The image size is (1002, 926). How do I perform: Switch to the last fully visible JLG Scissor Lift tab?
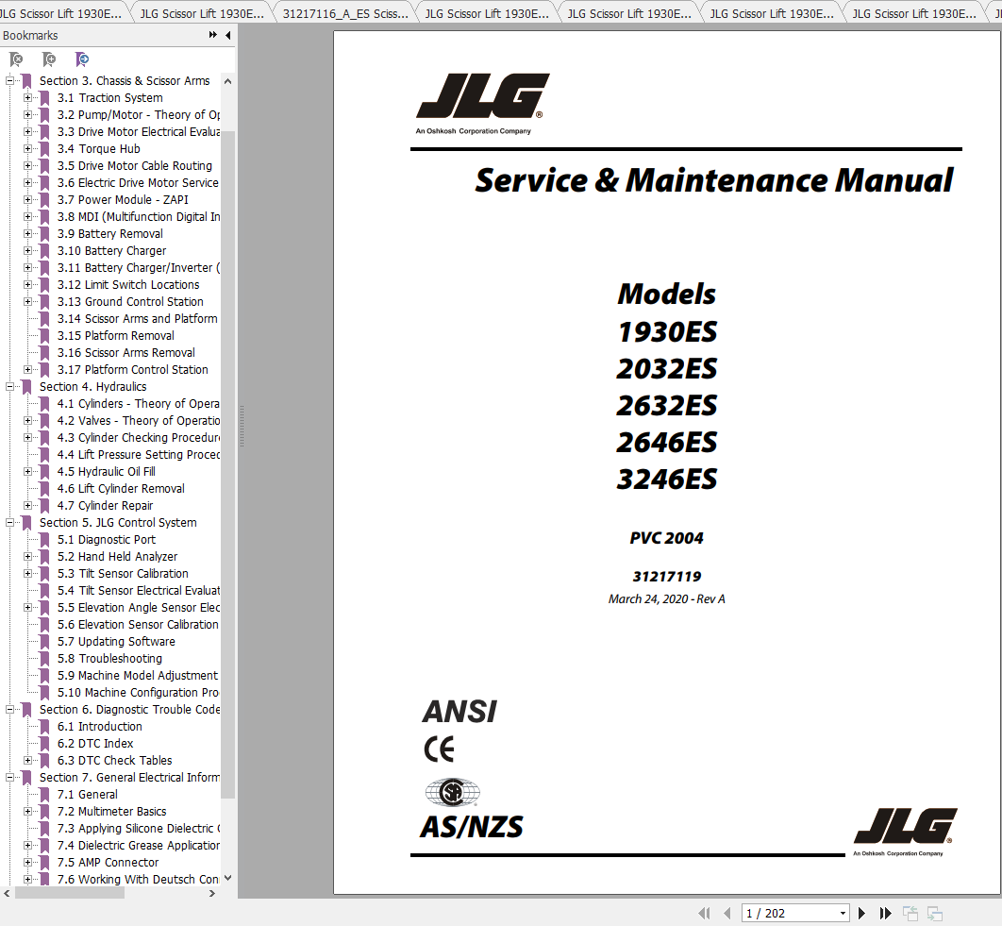coord(914,13)
